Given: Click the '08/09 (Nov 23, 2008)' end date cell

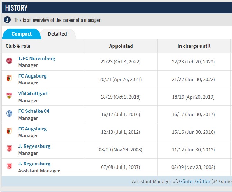Looking at the screenshot, I should [193, 167].
